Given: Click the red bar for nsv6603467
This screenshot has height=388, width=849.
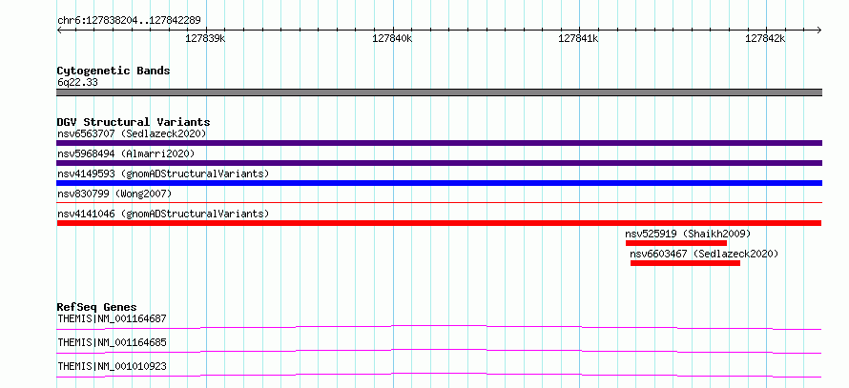Looking at the screenshot, I should 686,263.
